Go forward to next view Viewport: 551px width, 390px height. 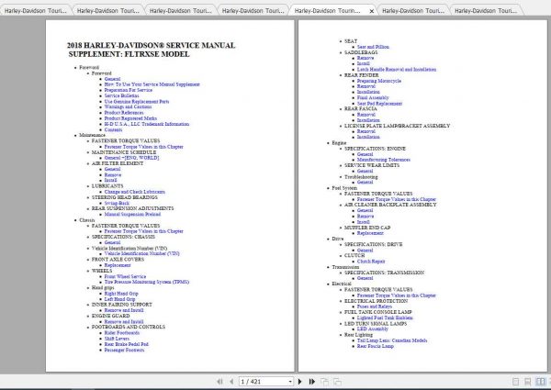click(337, 382)
